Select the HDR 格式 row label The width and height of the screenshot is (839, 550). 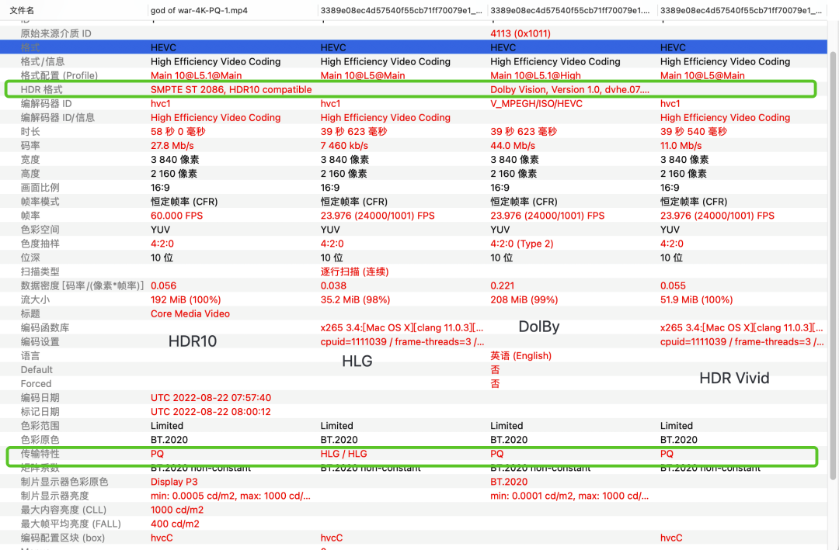tap(42, 89)
